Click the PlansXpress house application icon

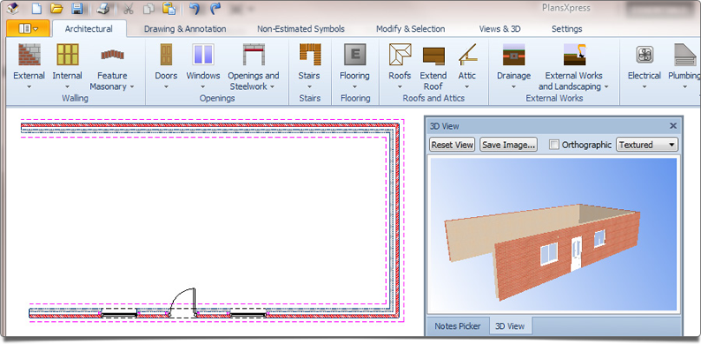point(13,9)
